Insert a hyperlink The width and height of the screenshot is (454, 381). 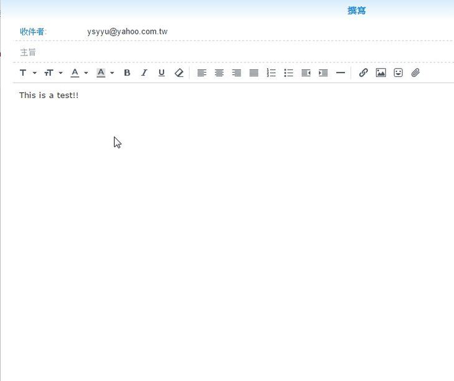click(x=364, y=72)
